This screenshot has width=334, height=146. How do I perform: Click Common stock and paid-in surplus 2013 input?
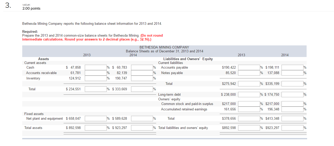click(249, 104)
